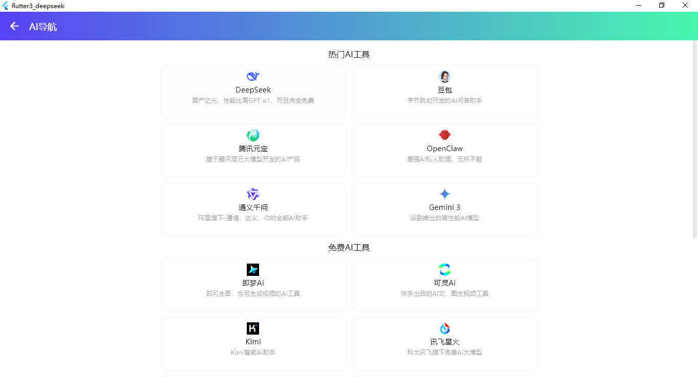
Task: Select the 讯飞星火 tool card
Action: pyautogui.click(x=445, y=343)
